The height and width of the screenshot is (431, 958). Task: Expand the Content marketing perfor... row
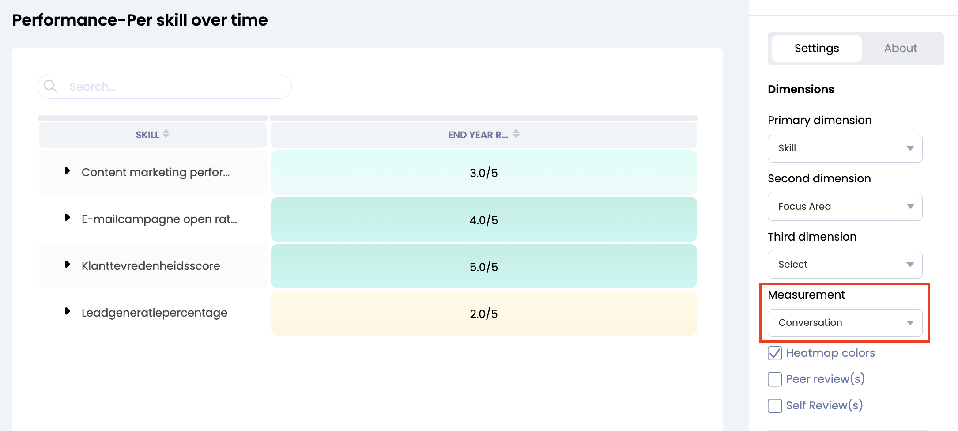[68, 171]
